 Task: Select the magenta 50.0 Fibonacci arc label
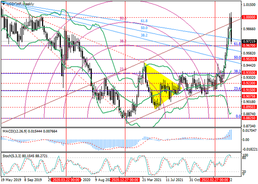tap(123, 19)
